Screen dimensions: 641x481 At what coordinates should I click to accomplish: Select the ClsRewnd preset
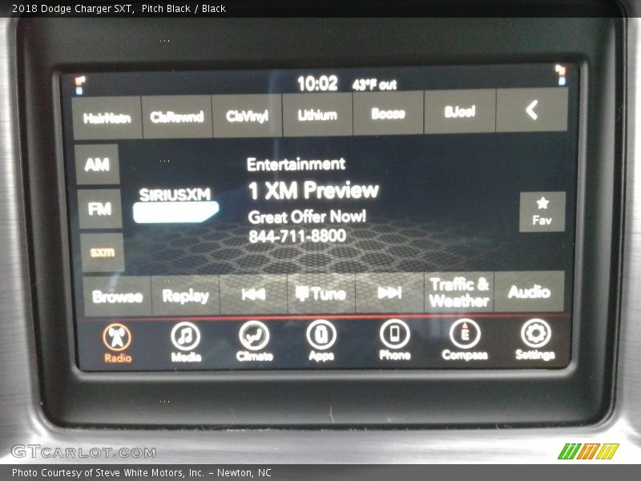(176, 117)
